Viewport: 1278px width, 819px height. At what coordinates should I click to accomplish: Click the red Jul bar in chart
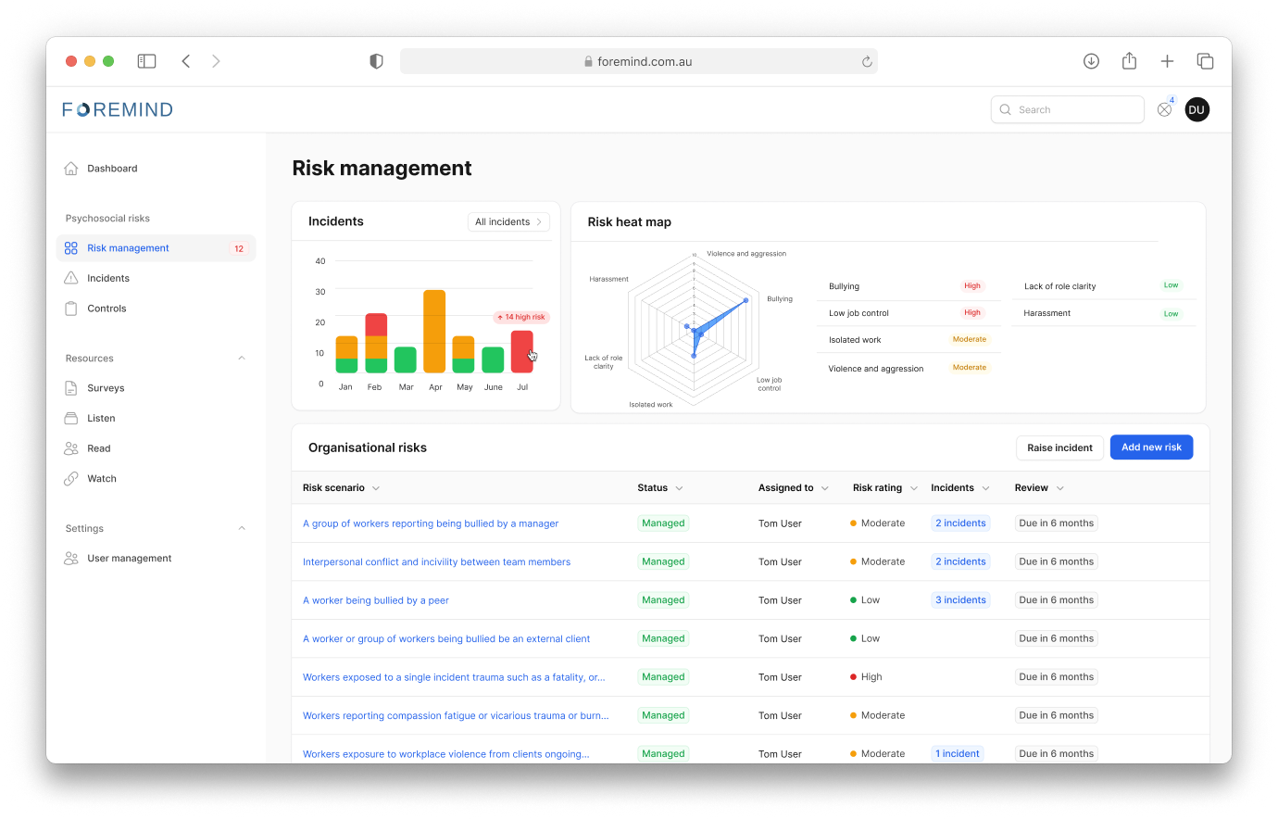tap(522, 352)
